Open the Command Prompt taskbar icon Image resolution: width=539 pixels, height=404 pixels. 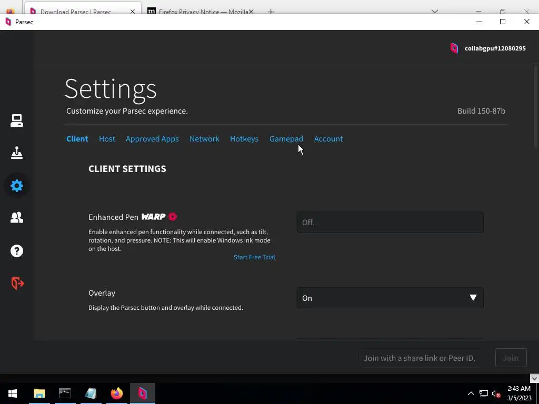coord(65,393)
